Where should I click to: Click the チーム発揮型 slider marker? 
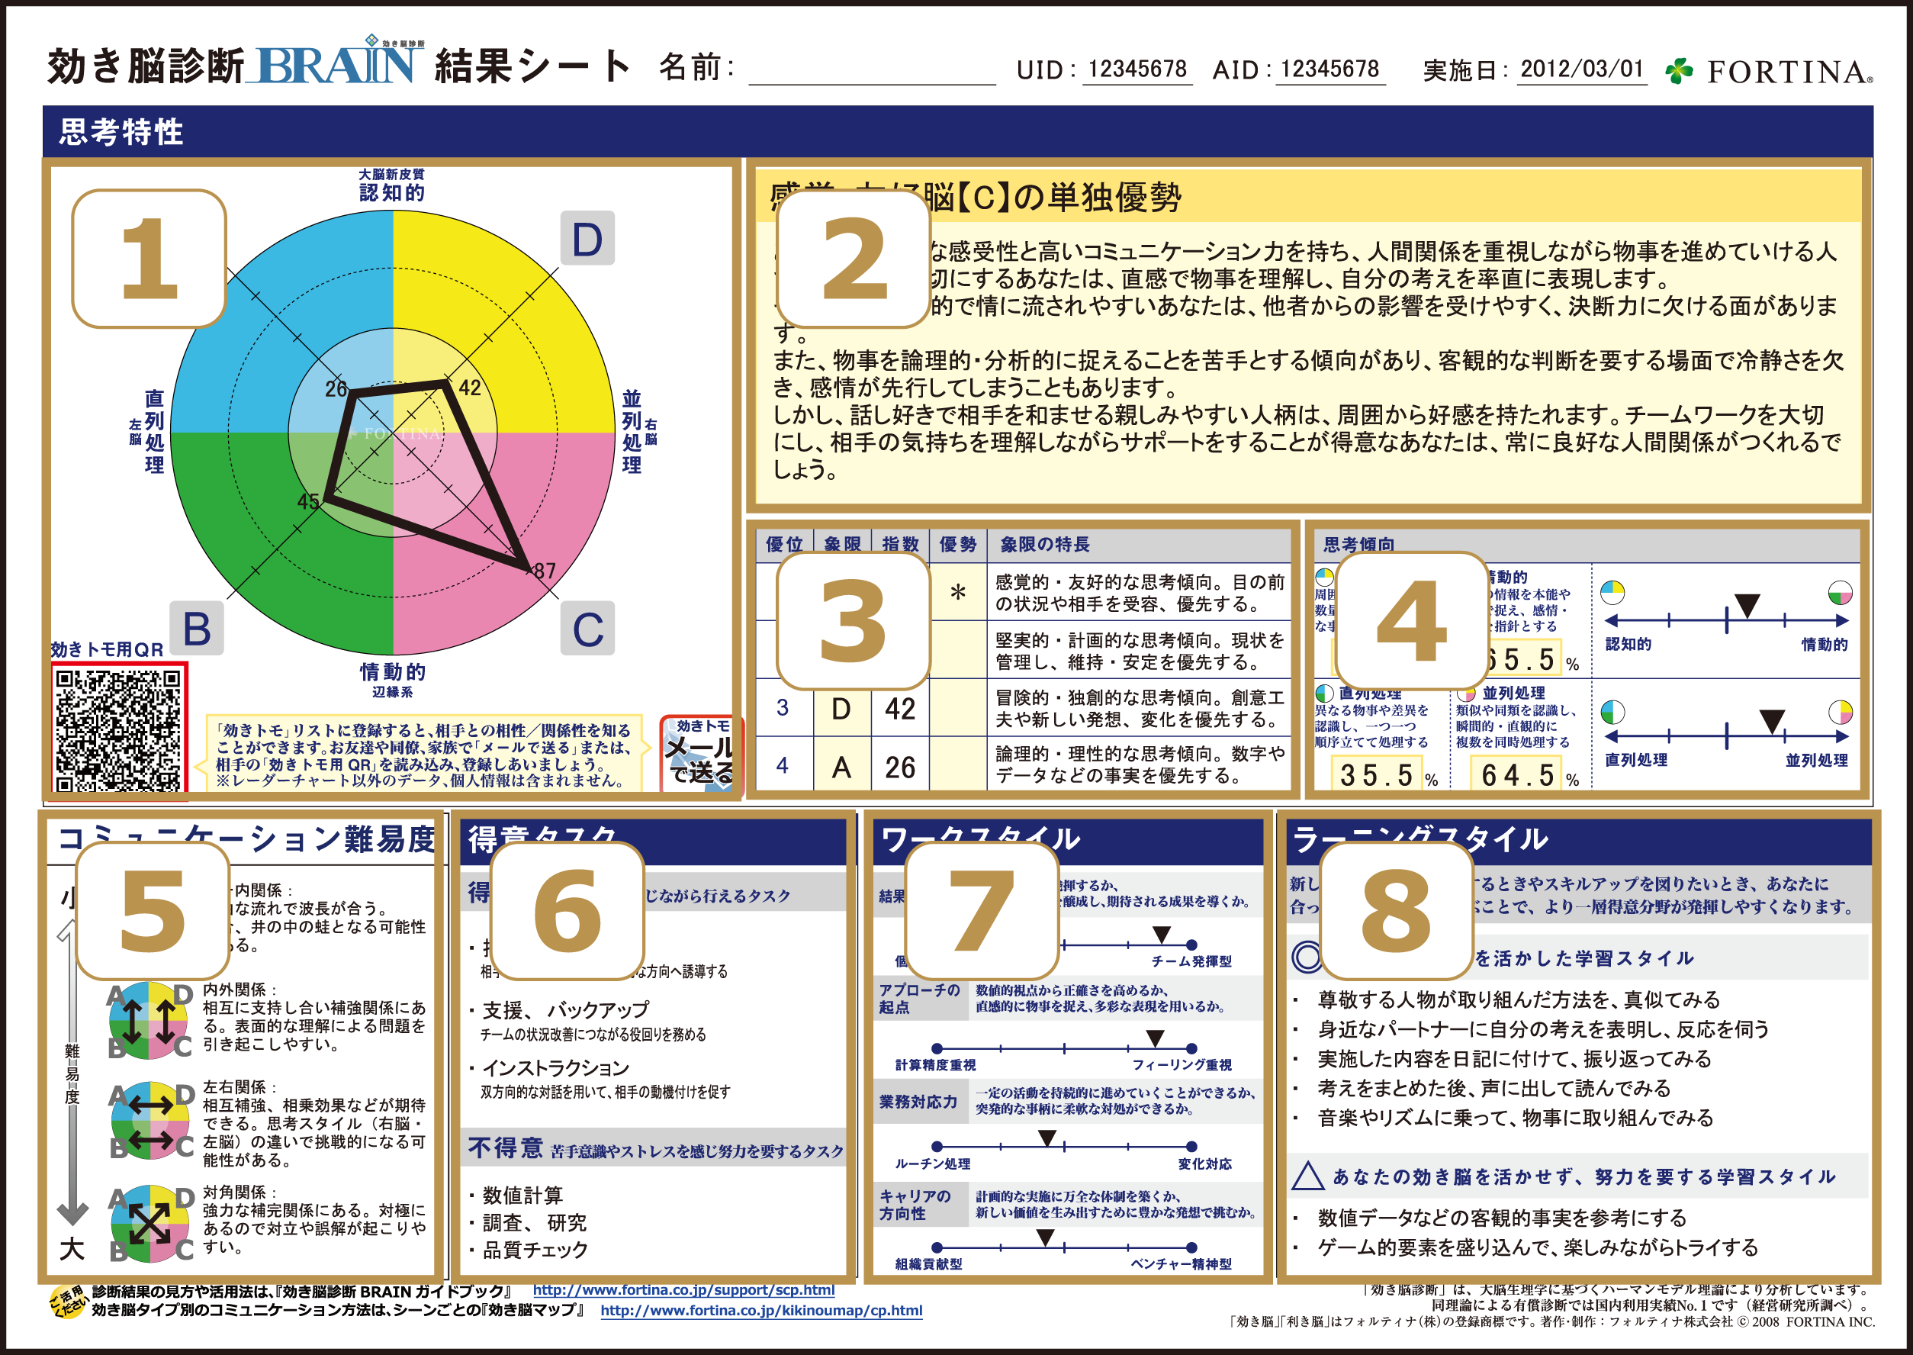(x=1161, y=934)
